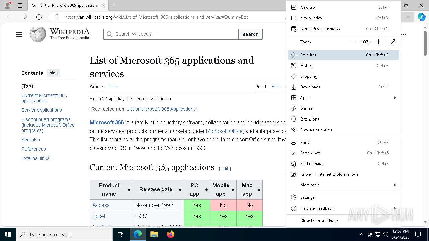Click the Wikipedia globe logo
Viewport: 429px width, 241px height.
[x=38, y=34]
